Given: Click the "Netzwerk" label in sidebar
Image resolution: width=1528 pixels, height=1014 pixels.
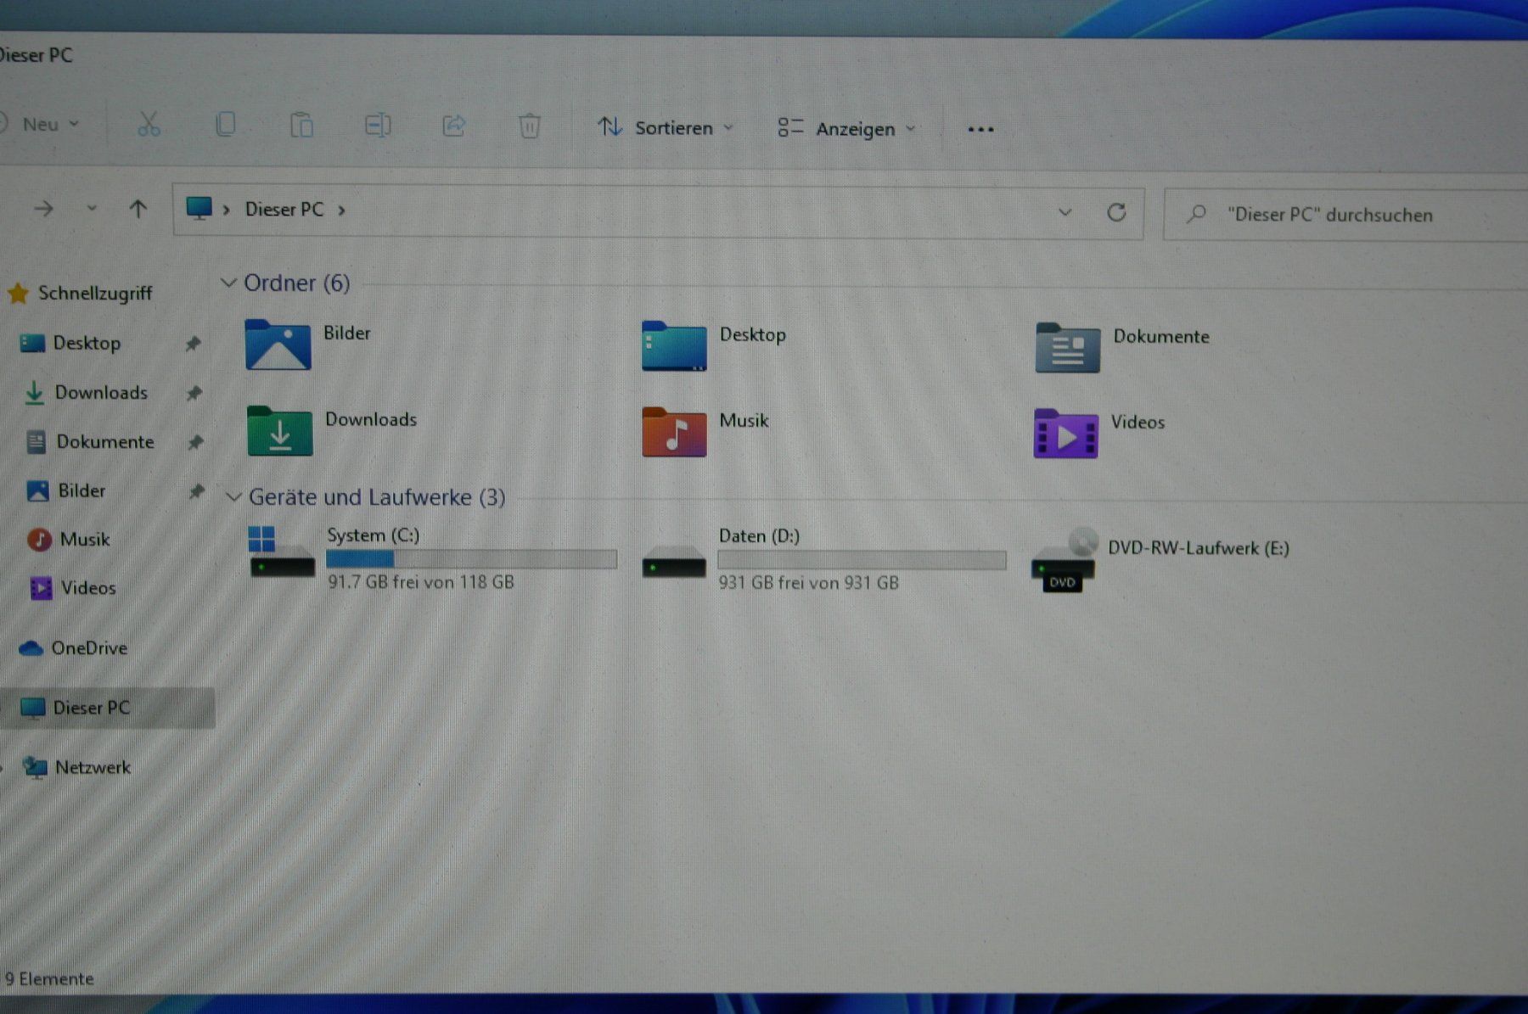Looking at the screenshot, I should [93, 768].
